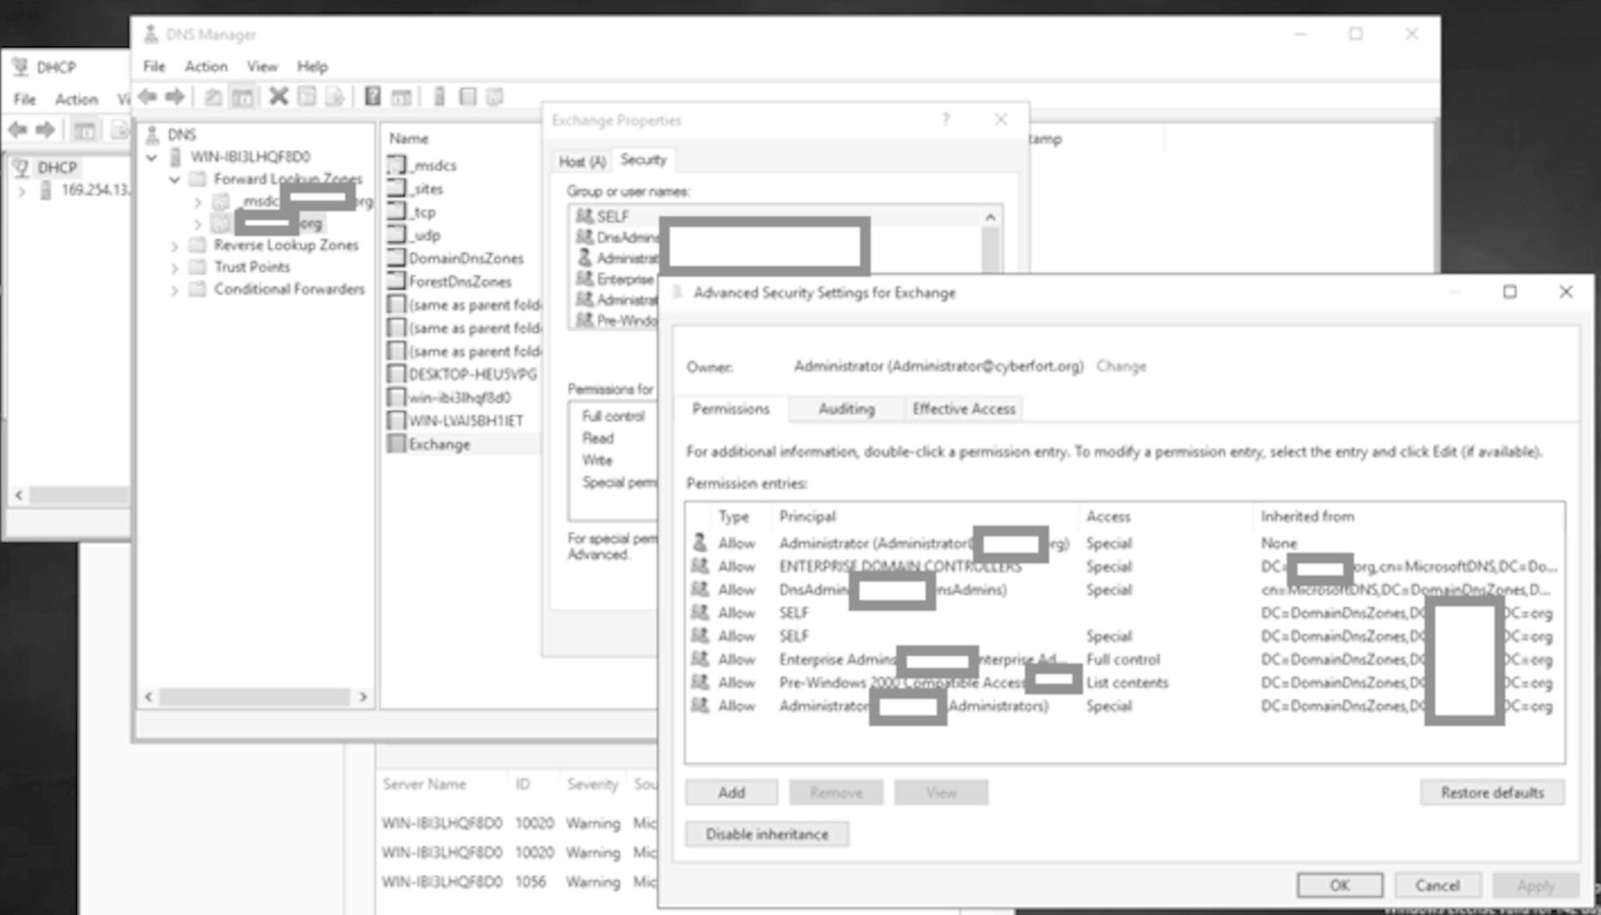Image resolution: width=1601 pixels, height=915 pixels.
Task: Expand the Conditional Forwarders folder
Action: coord(175,290)
